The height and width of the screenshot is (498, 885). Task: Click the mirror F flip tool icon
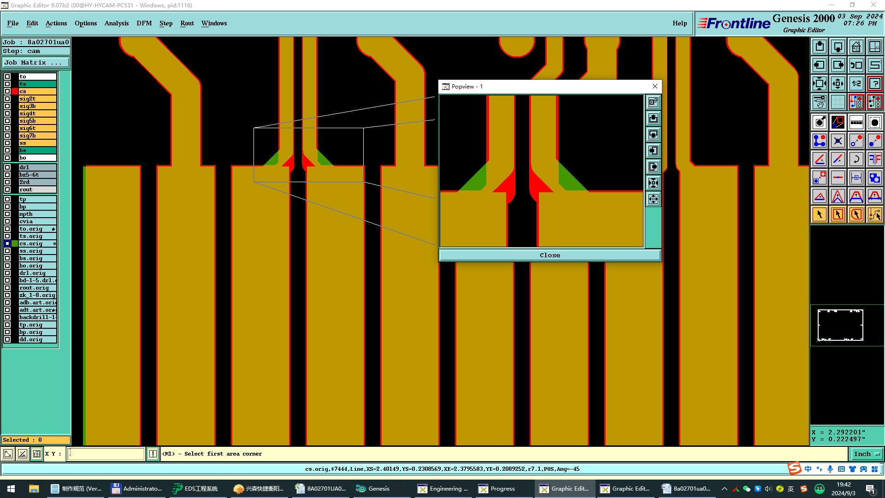[x=874, y=159]
